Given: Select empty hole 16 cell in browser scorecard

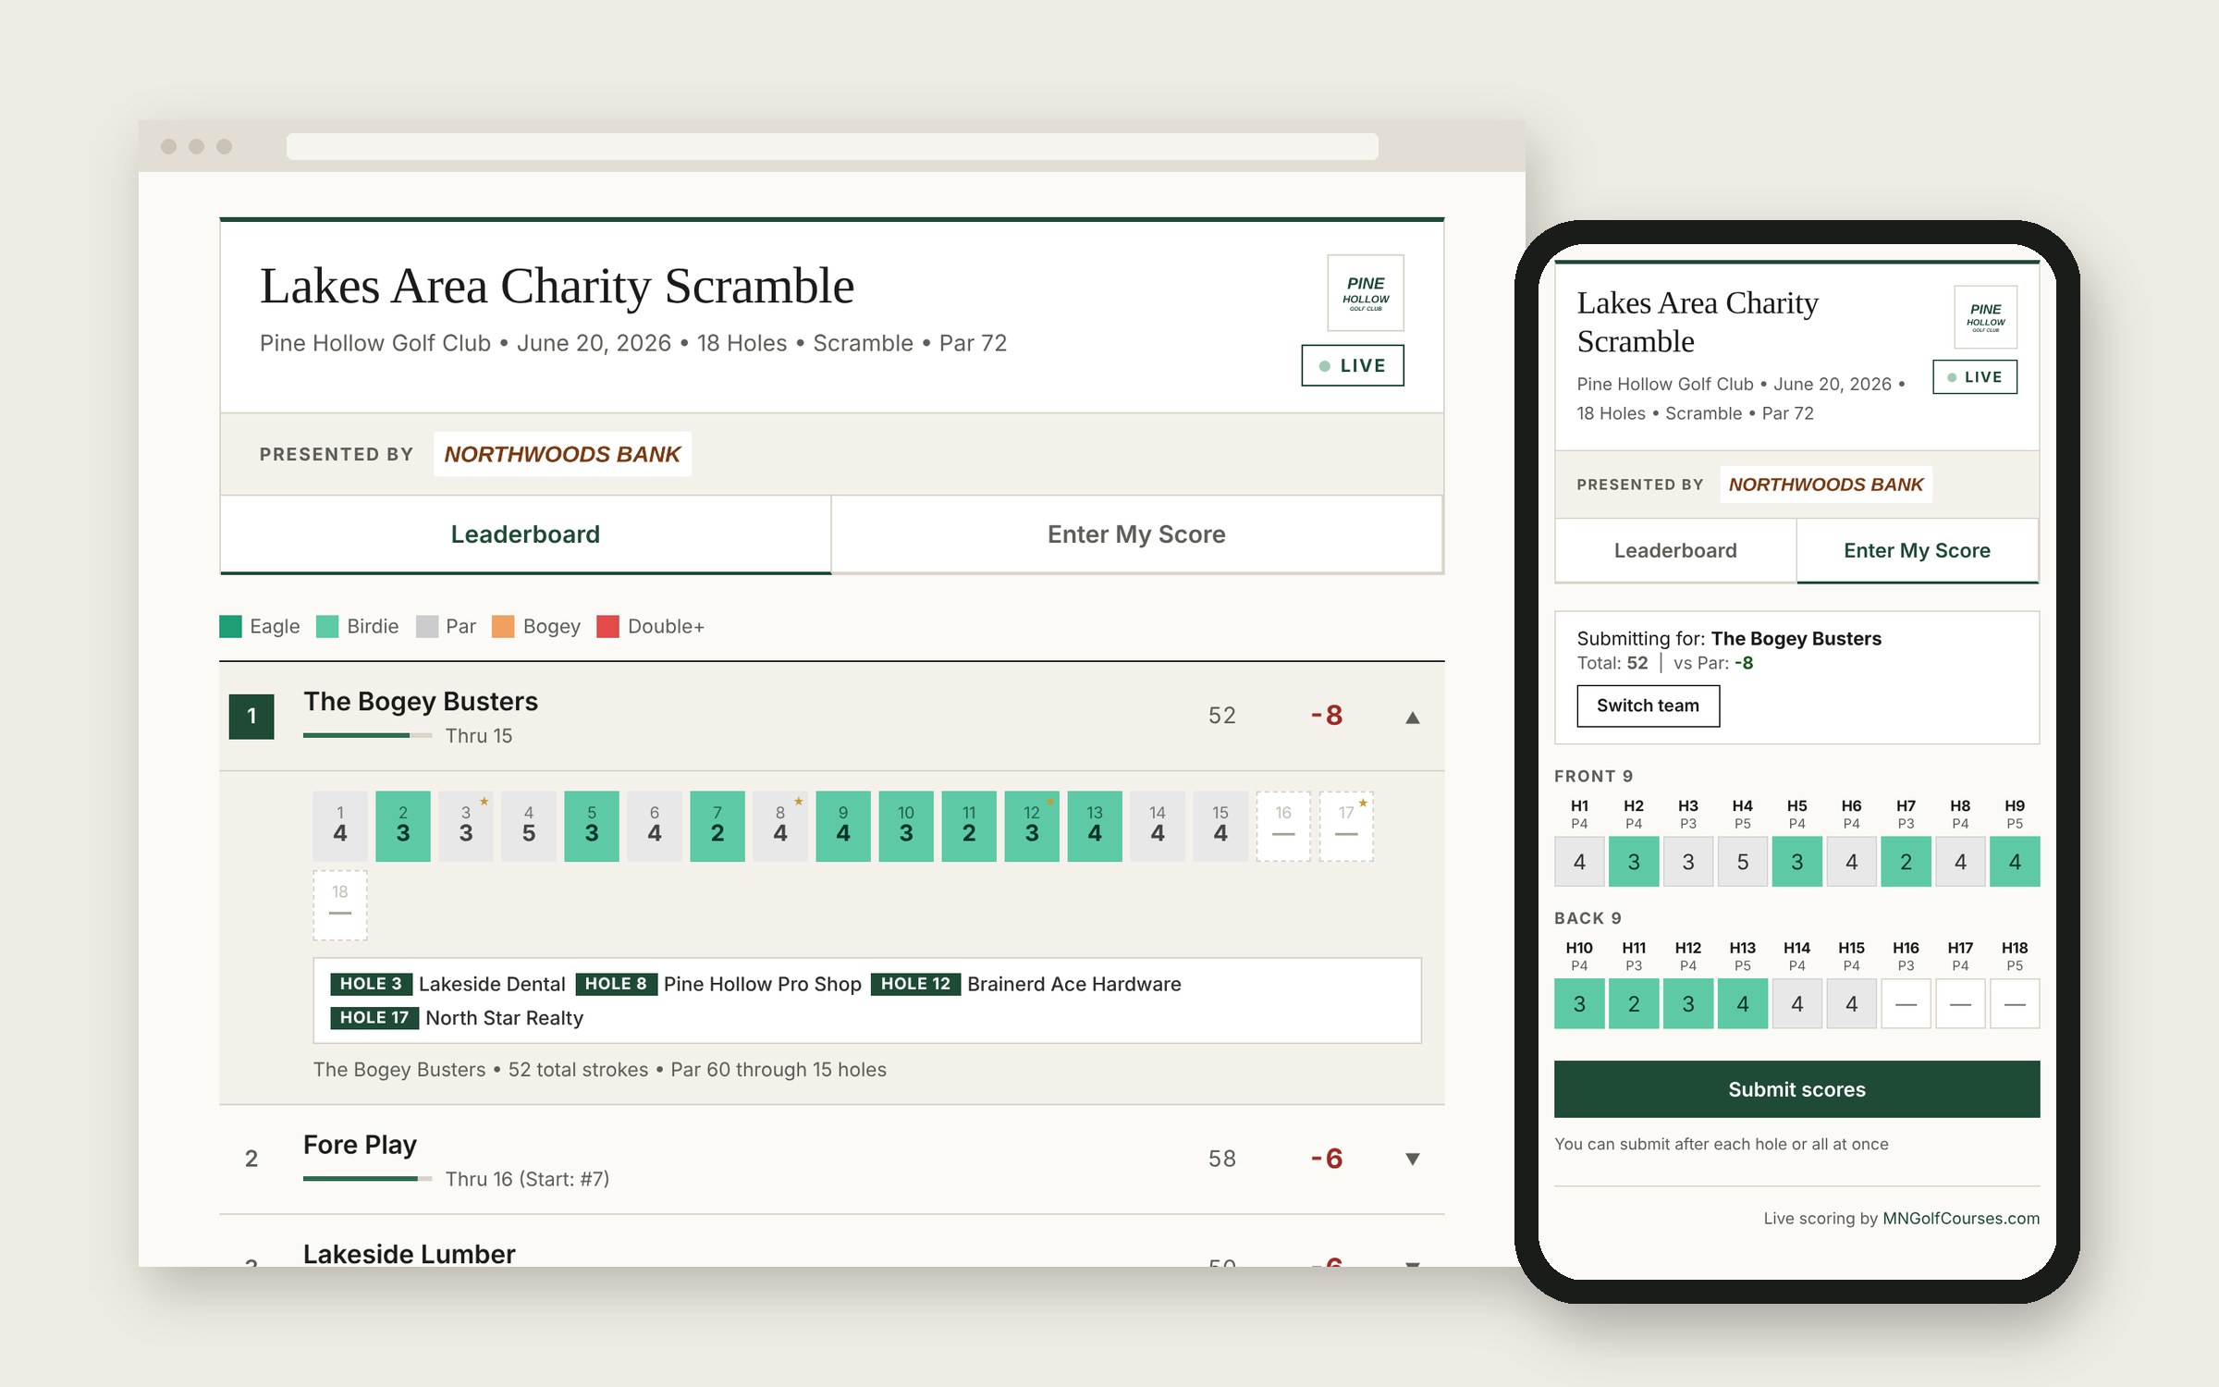Looking at the screenshot, I should pos(1283,826).
